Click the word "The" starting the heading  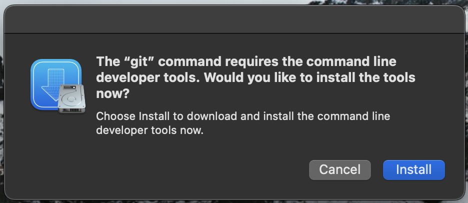pyautogui.click(x=106, y=62)
